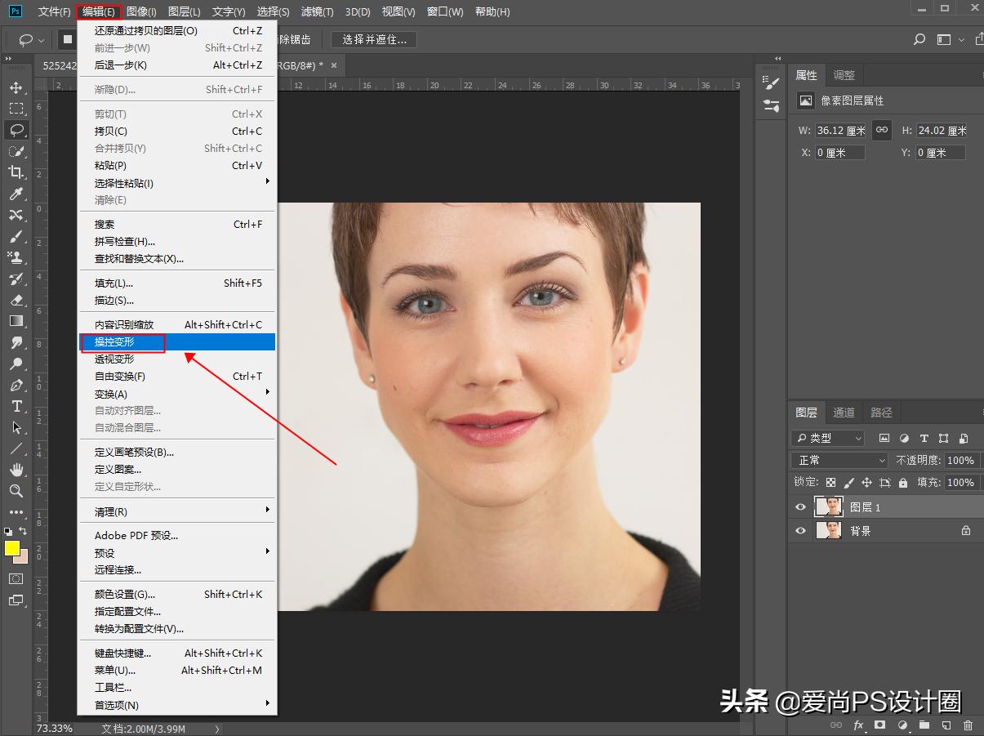This screenshot has height=736, width=984.
Task: Select the Move tool
Action: pyautogui.click(x=16, y=87)
